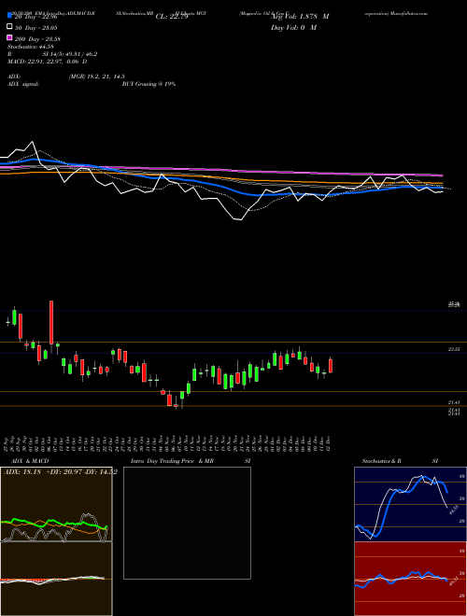Click the 'Intra Day Trading Price & MR' title

point(172,461)
